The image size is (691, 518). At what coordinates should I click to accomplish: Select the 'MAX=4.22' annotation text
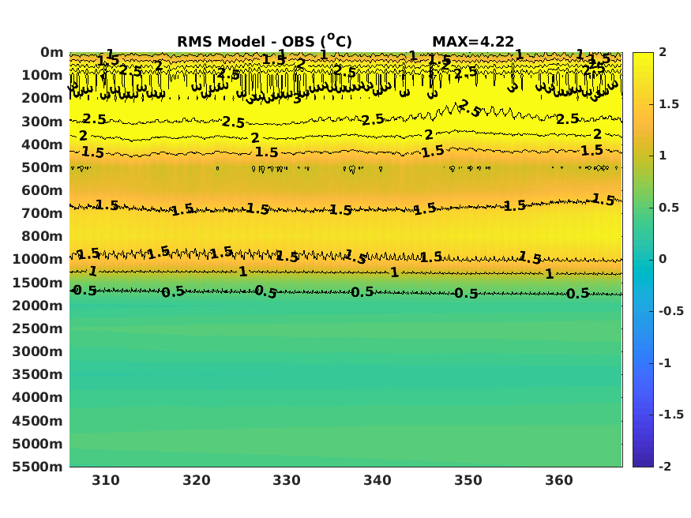(x=473, y=42)
